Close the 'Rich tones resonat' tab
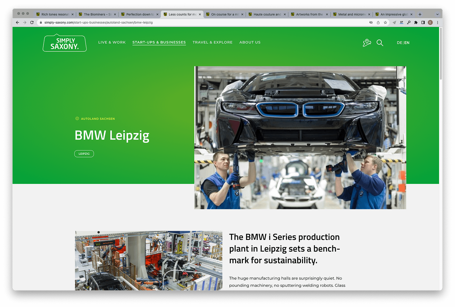The image size is (455, 307). (72, 14)
